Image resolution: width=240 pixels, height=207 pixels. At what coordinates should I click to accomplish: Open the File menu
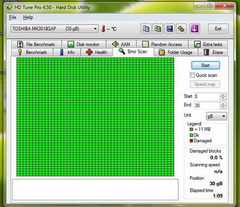pyautogui.click(x=13, y=17)
